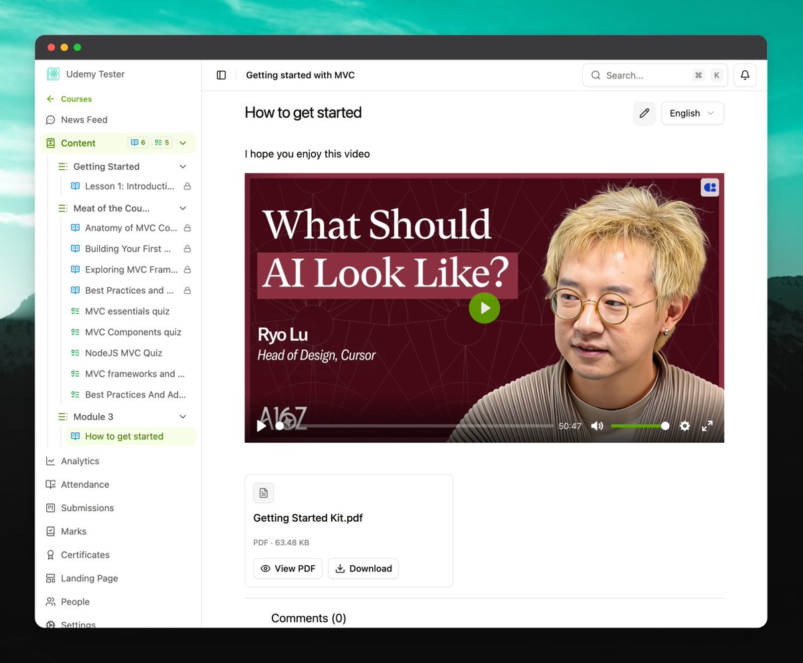
Task: Play video with center green button
Action: click(x=484, y=308)
